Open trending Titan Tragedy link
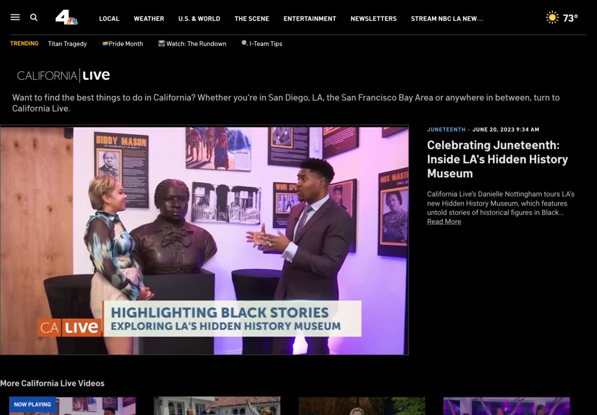This screenshot has width=597, height=415. click(x=67, y=44)
